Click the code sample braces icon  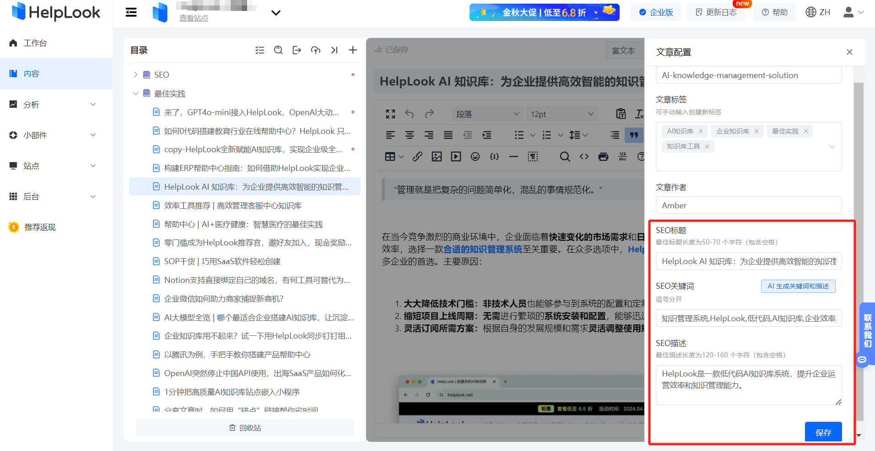click(494, 157)
